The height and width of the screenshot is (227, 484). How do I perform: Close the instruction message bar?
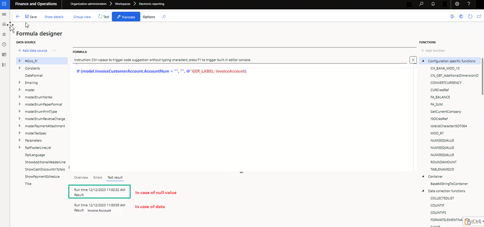pyautogui.click(x=413, y=59)
